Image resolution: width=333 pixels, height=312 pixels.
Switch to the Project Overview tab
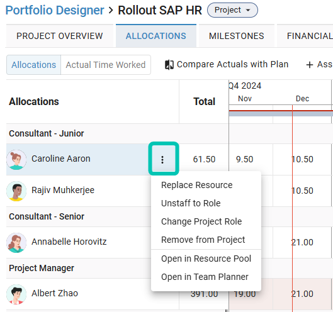(60, 36)
